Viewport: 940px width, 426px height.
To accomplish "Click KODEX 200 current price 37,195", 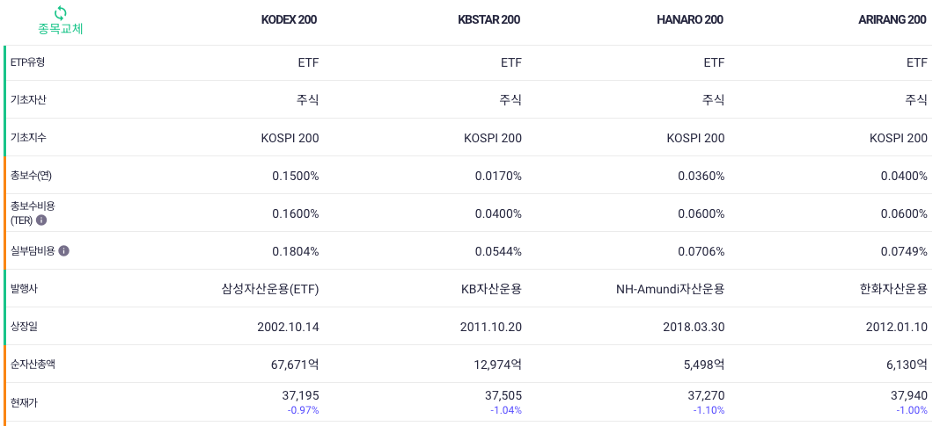I will coord(300,395).
